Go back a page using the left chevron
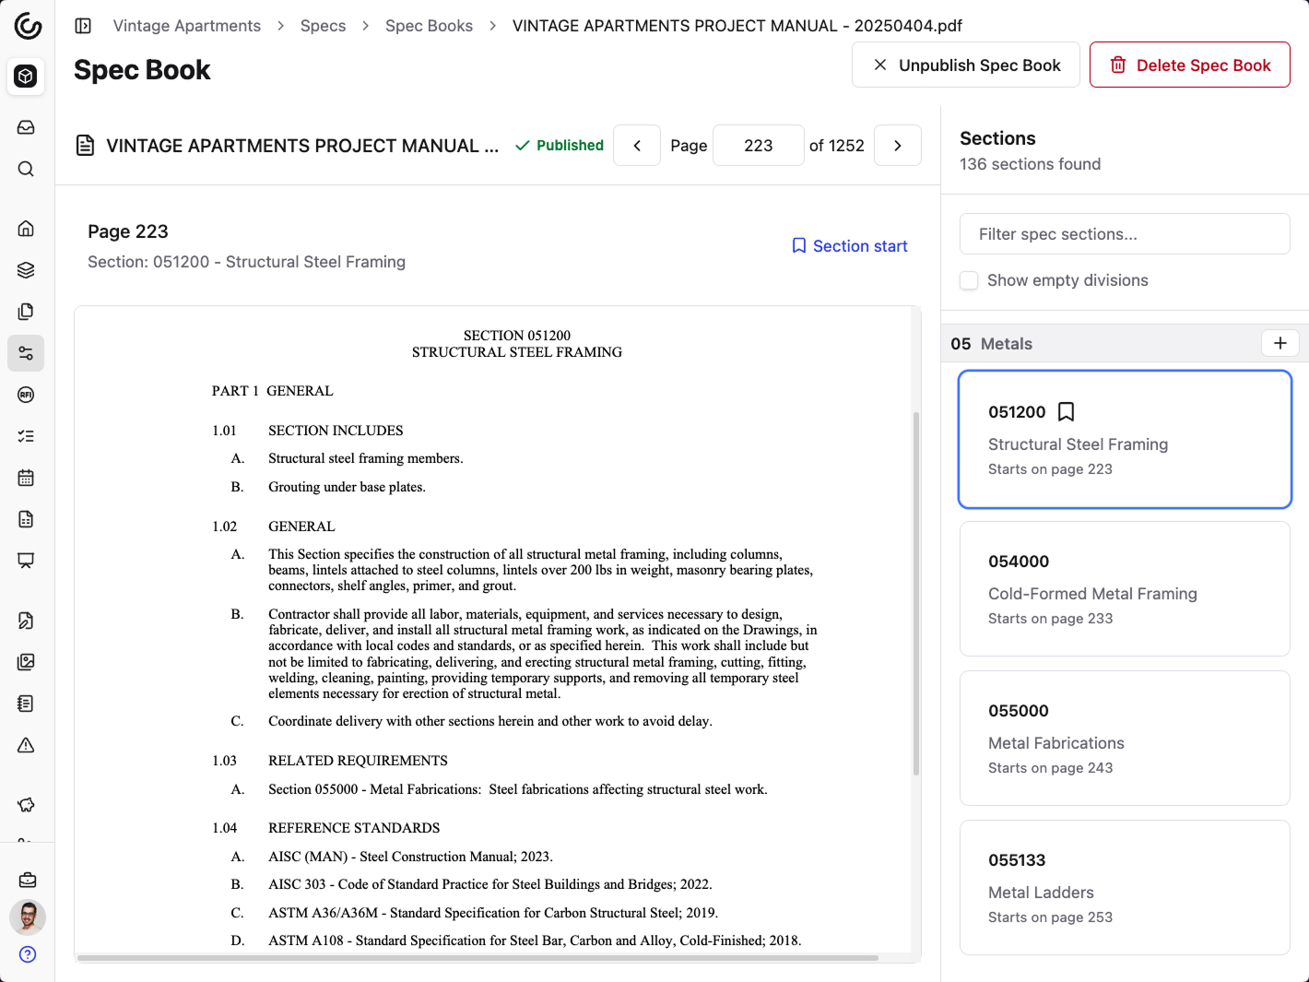The width and height of the screenshot is (1309, 982). click(x=636, y=145)
